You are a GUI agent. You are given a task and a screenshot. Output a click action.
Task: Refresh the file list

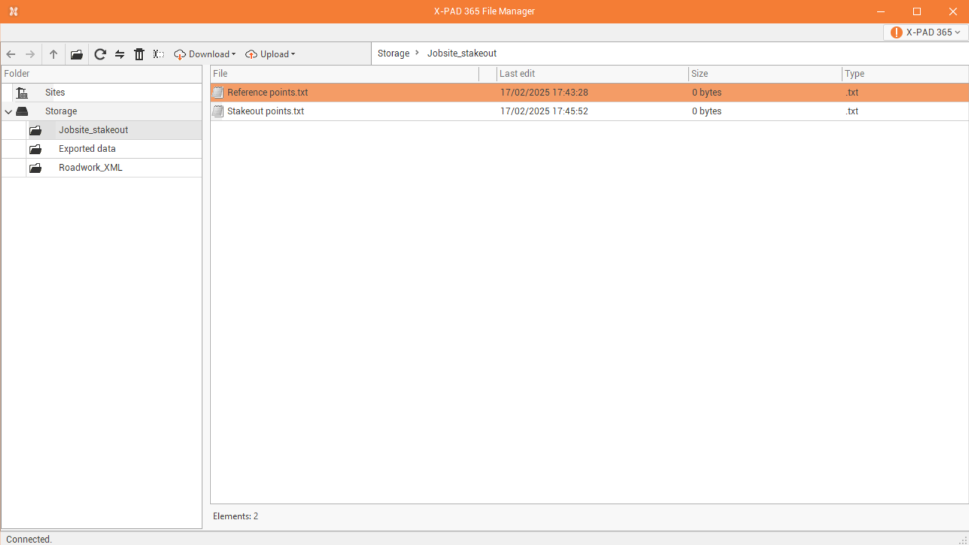[100, 54]
